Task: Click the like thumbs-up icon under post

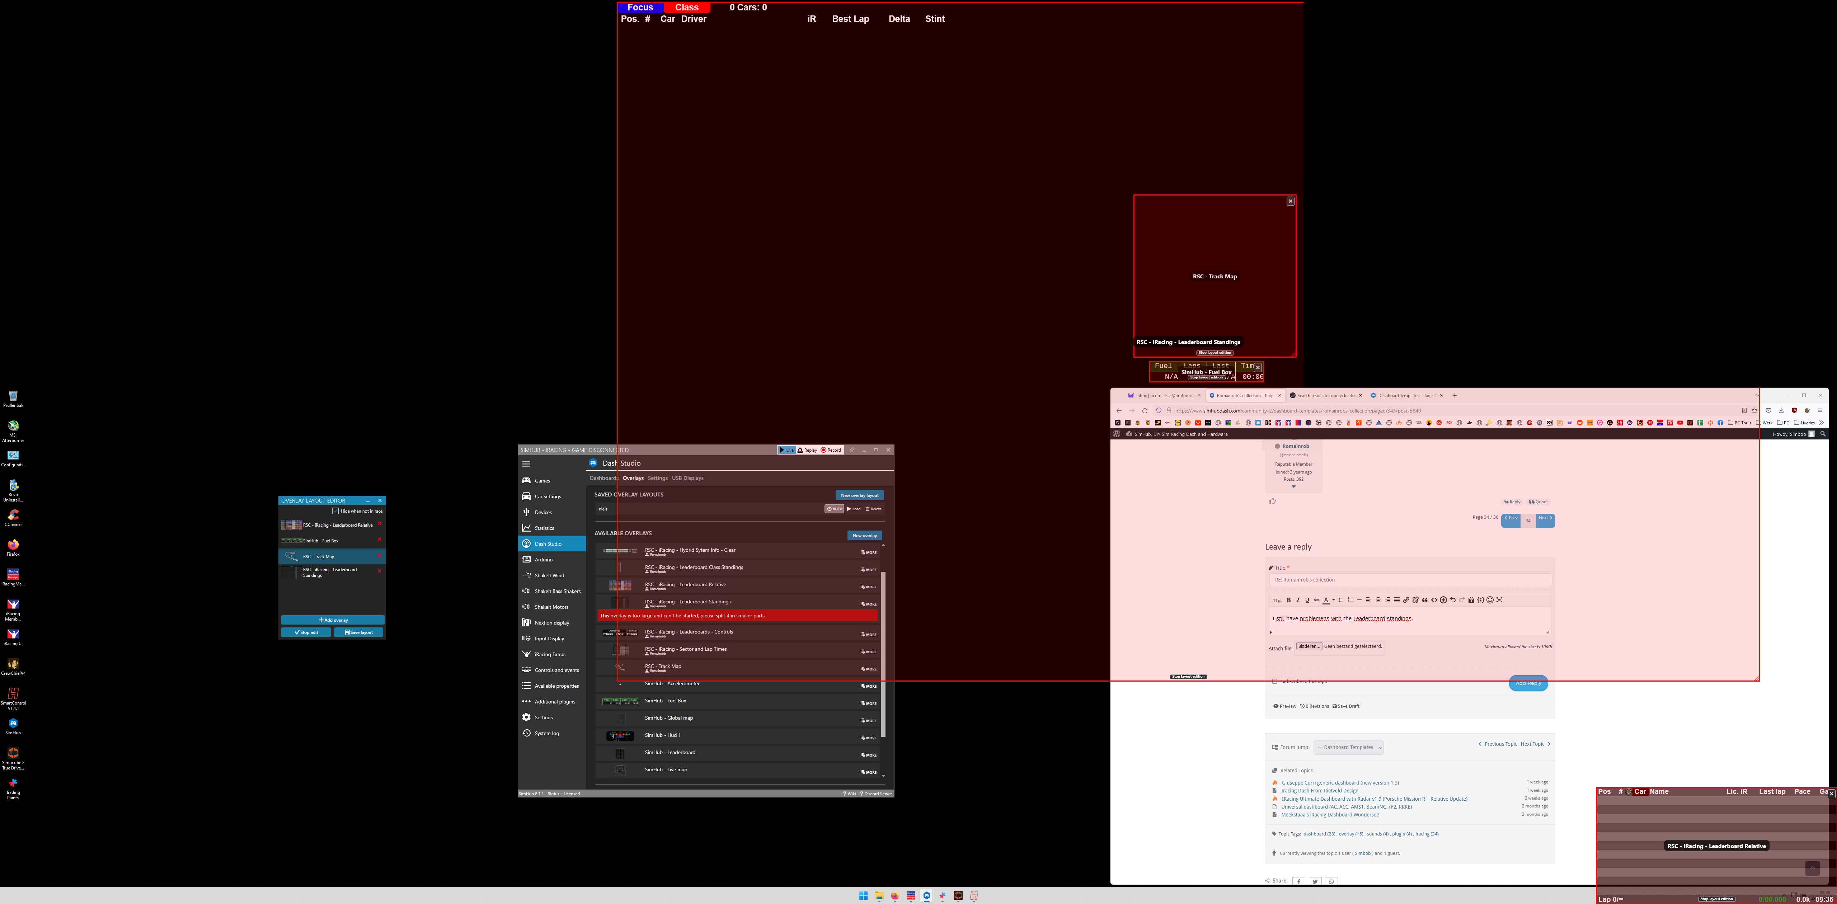Action: 1272,501
